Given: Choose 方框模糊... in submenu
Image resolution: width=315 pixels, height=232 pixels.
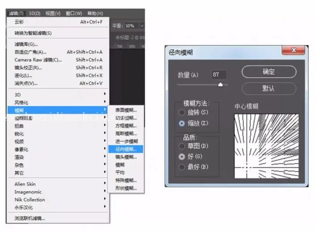Looking at the screenshot, I should 126,126.
